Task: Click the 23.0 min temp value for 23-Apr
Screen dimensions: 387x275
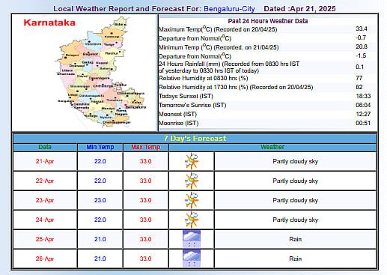Action: (x=100, y=200)
